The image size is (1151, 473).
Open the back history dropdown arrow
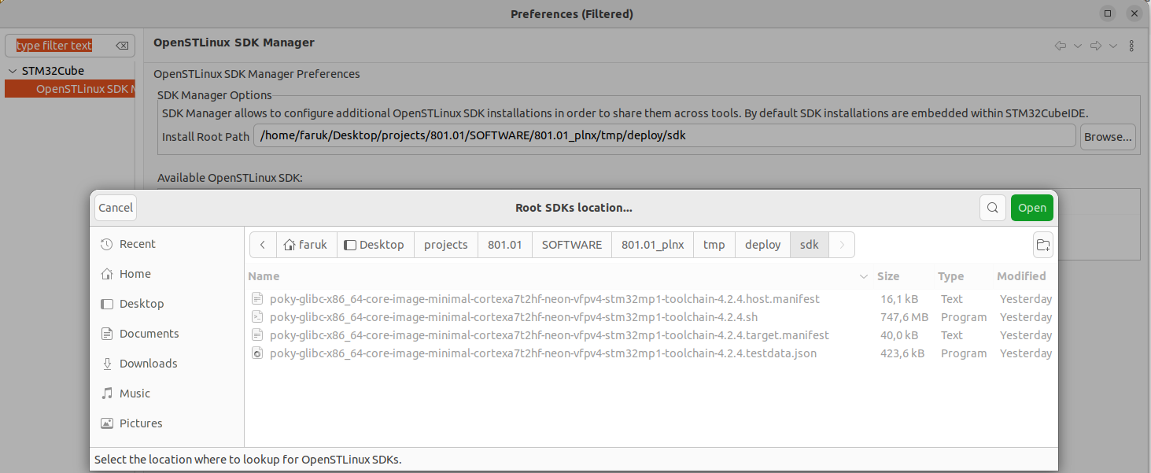coord(1078,46)
